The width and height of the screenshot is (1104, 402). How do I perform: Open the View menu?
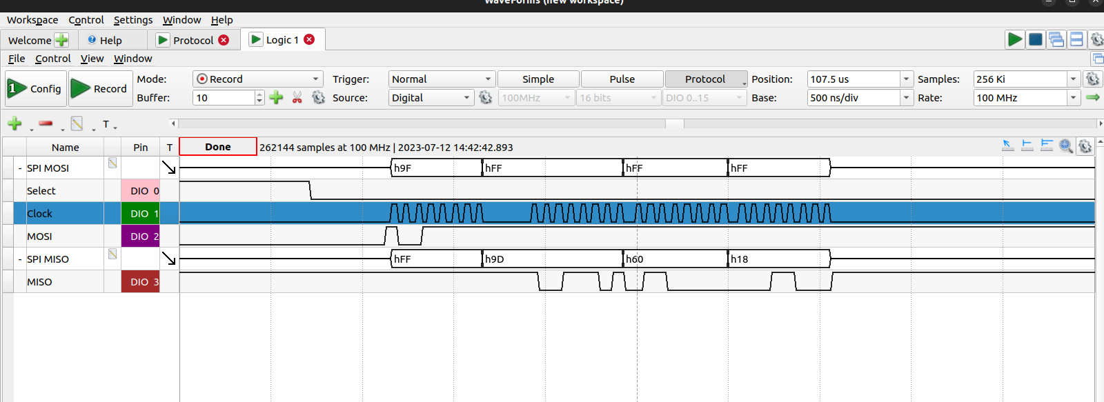coord(92,59)
